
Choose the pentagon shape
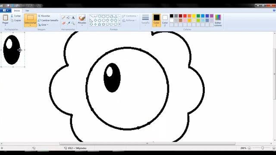click(100, 20)
